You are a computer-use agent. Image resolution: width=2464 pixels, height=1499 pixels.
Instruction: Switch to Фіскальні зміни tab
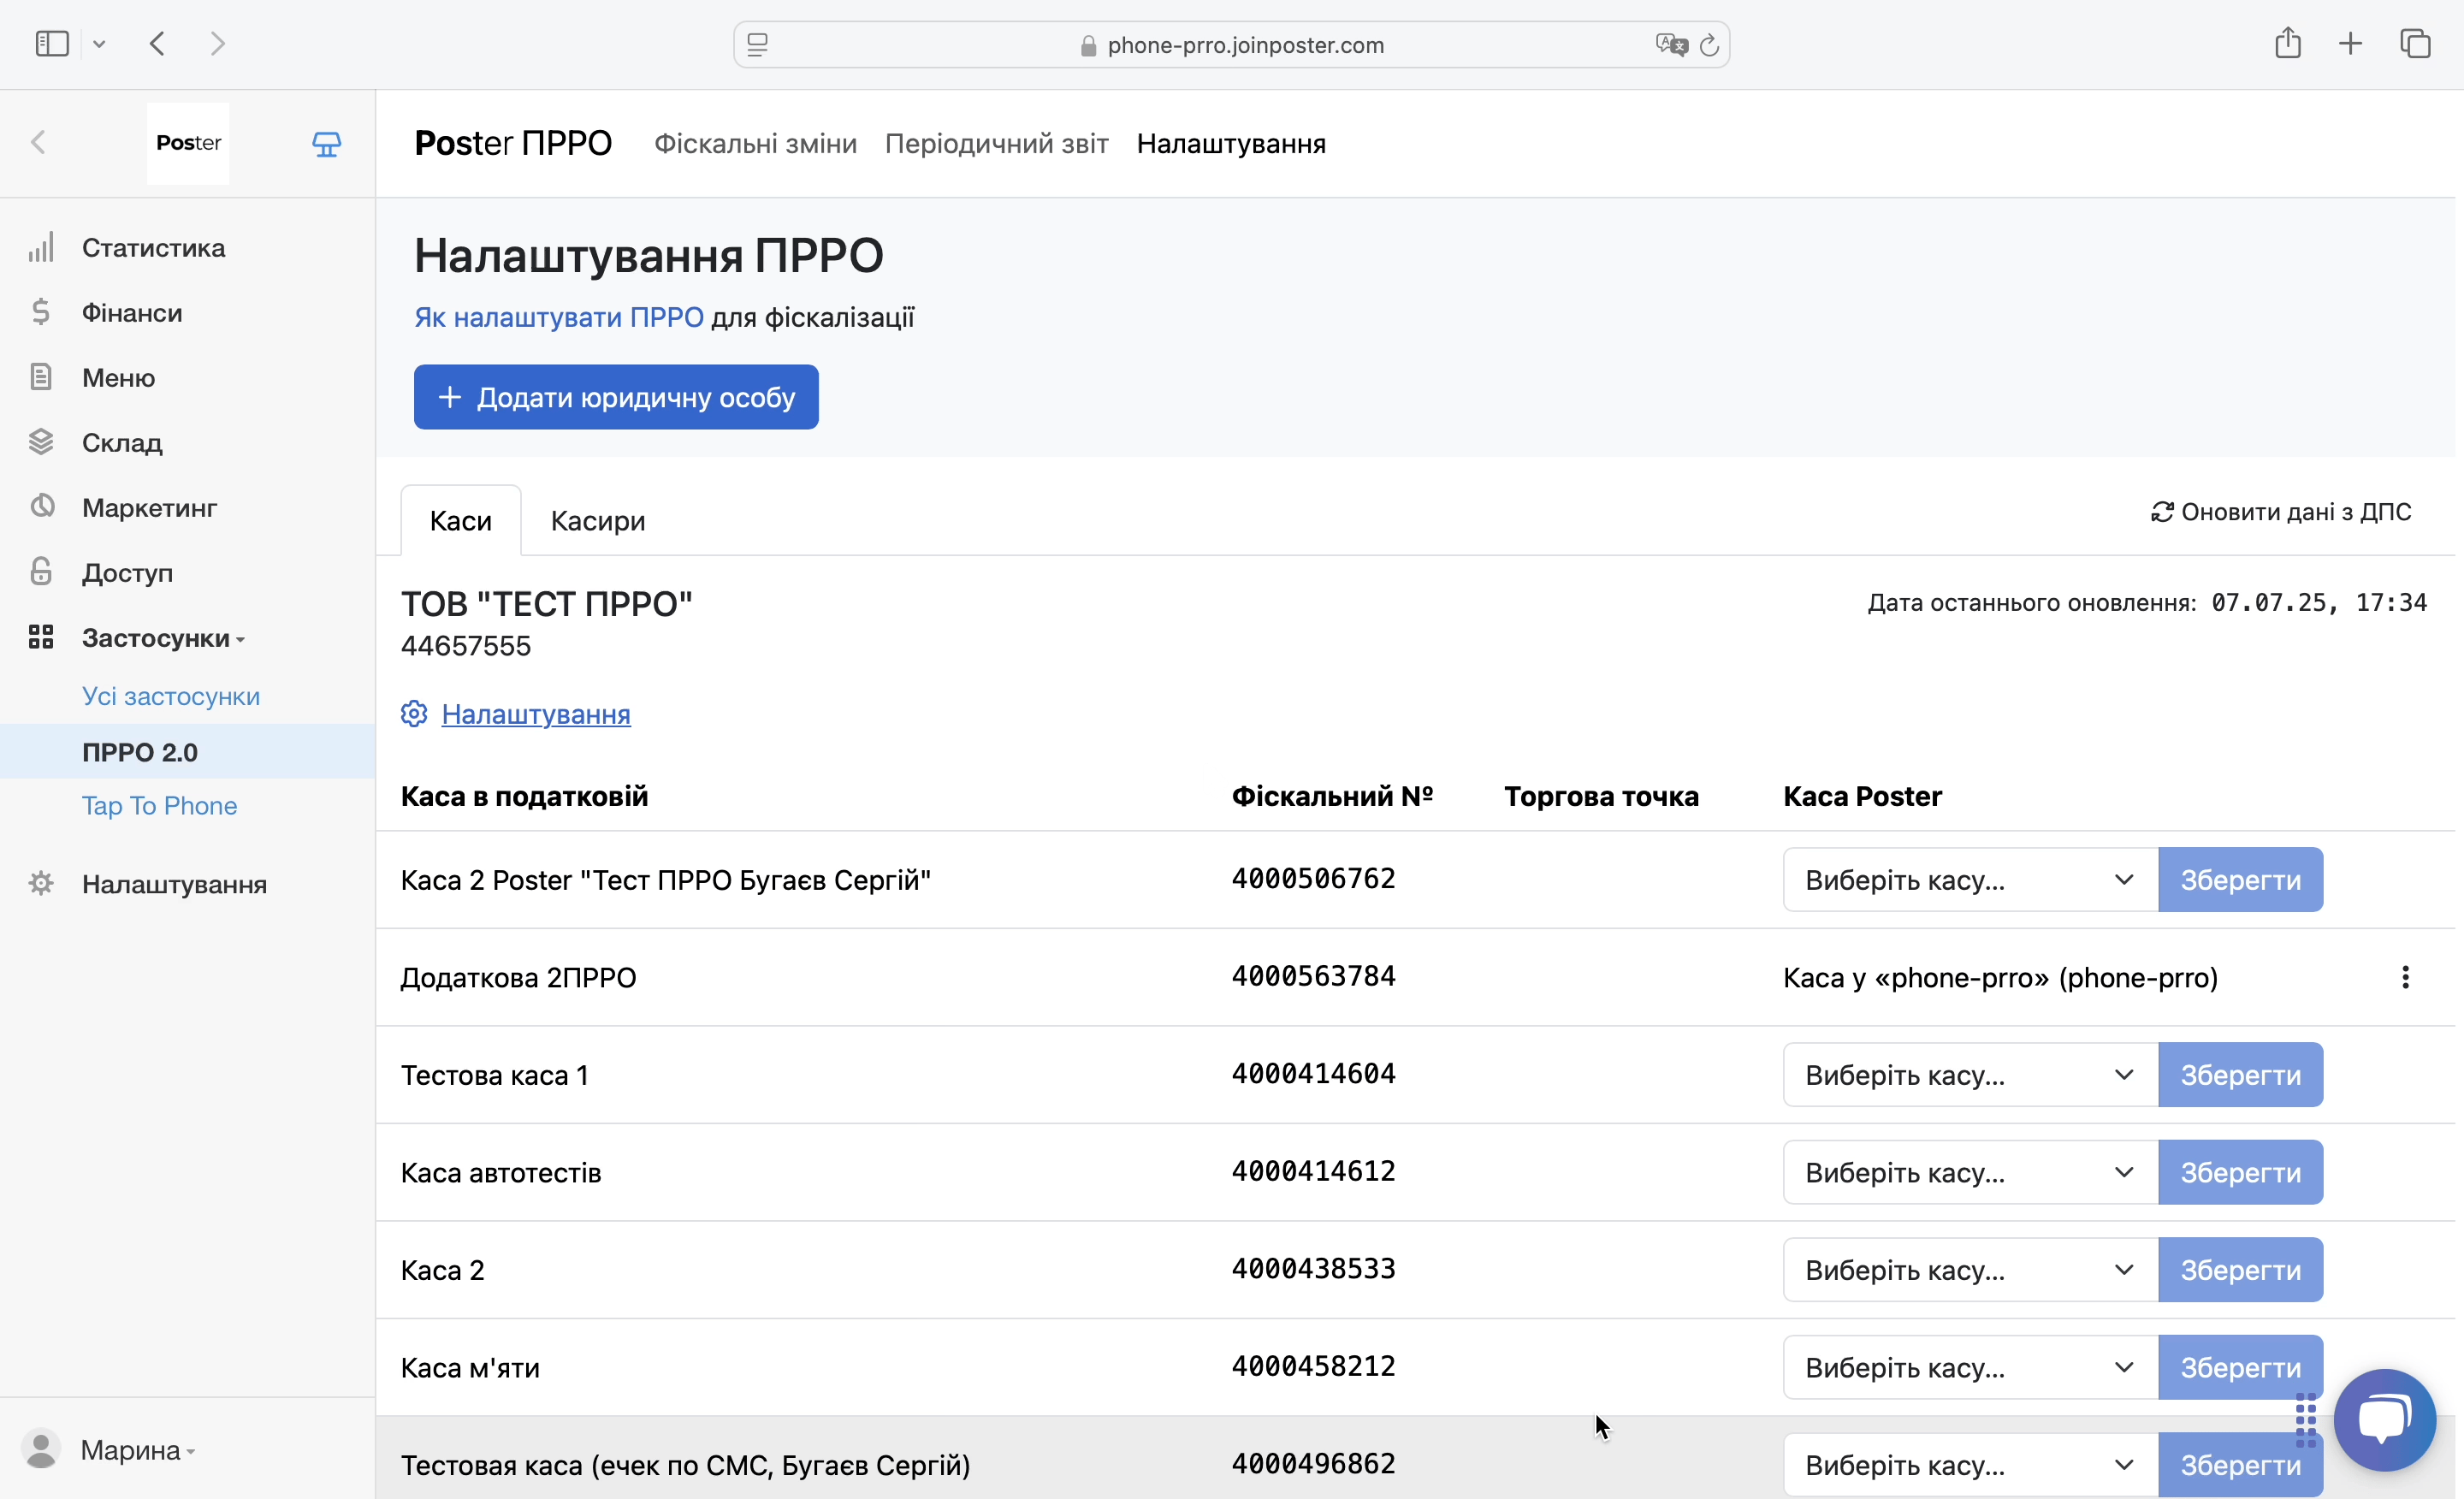pyautogui.click(x=755, y=143)
